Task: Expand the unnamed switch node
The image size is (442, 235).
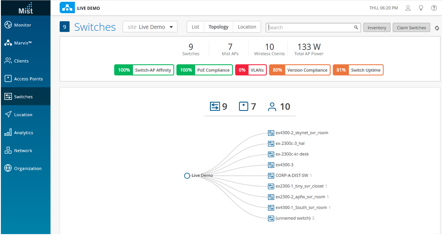Action: (x=293, y=218)
